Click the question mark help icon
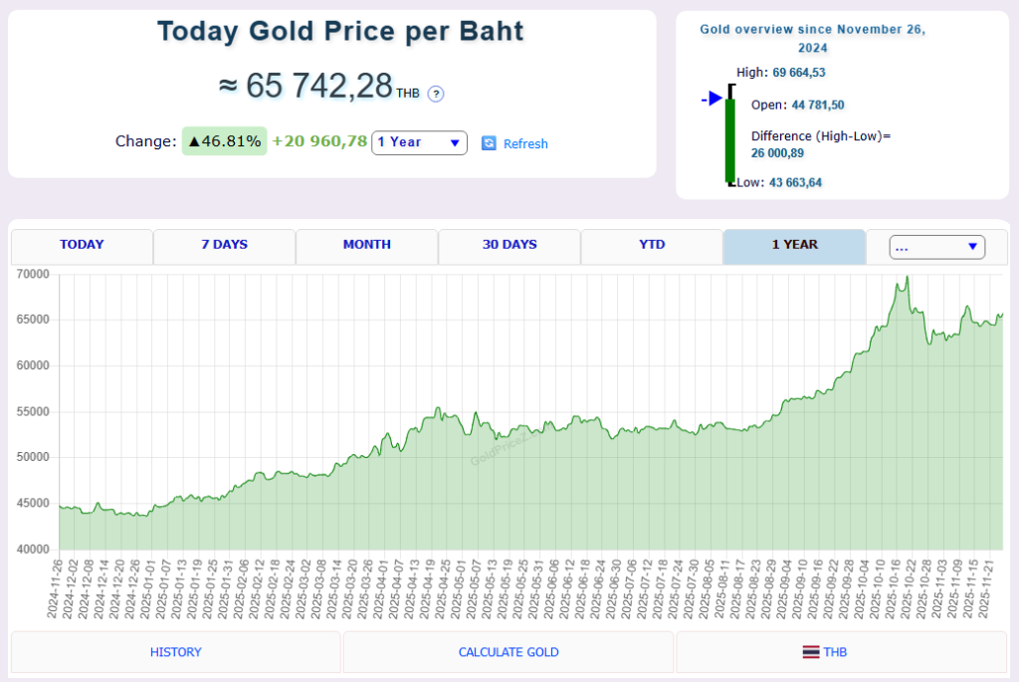 pyautogui.click(x=436, y=94)
